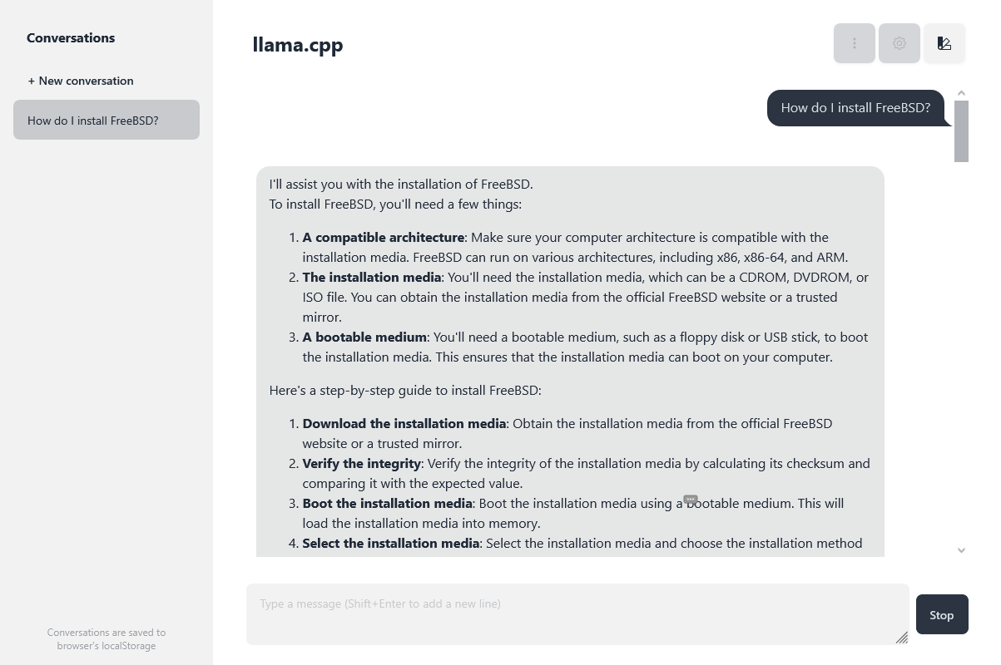1001x665 pixels.
Task: Click the scrollbar up arrow in chat
Action: click(961, 94)
